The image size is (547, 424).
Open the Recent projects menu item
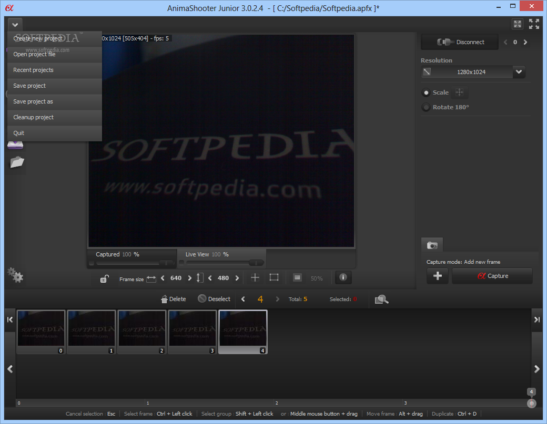point(55,70)
